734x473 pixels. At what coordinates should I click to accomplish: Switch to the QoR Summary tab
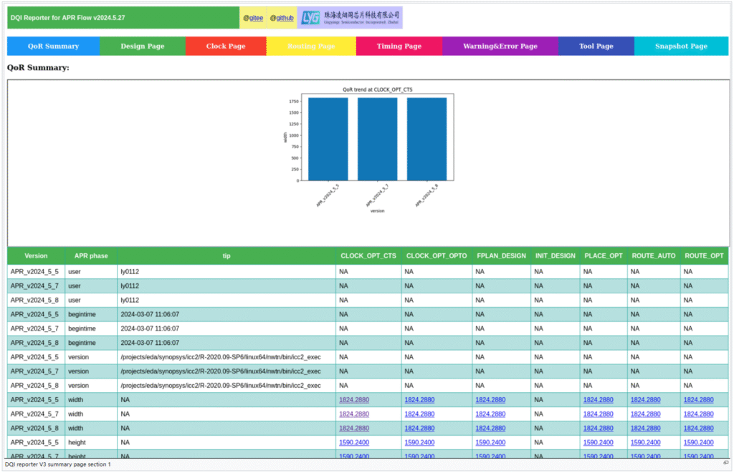[53, 46]
